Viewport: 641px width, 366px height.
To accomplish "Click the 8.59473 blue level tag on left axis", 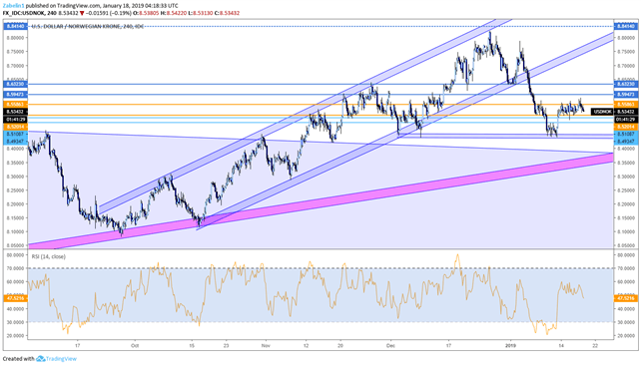I will point(16,95).
